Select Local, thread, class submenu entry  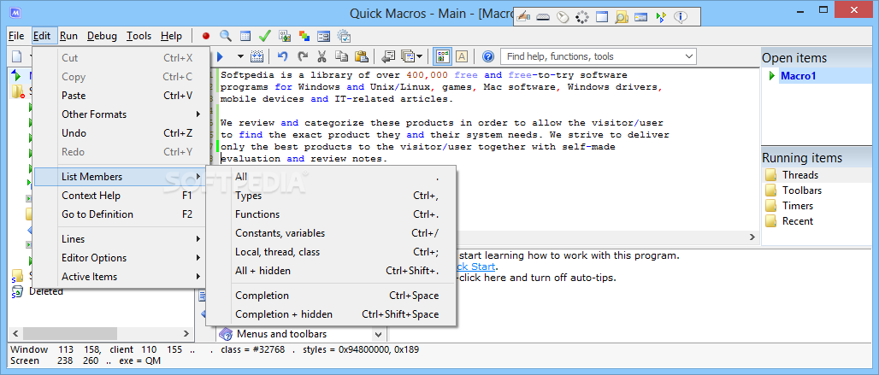tap(331, 252)
